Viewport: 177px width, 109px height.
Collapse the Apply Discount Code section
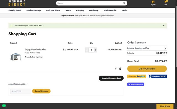coord(18,84)
